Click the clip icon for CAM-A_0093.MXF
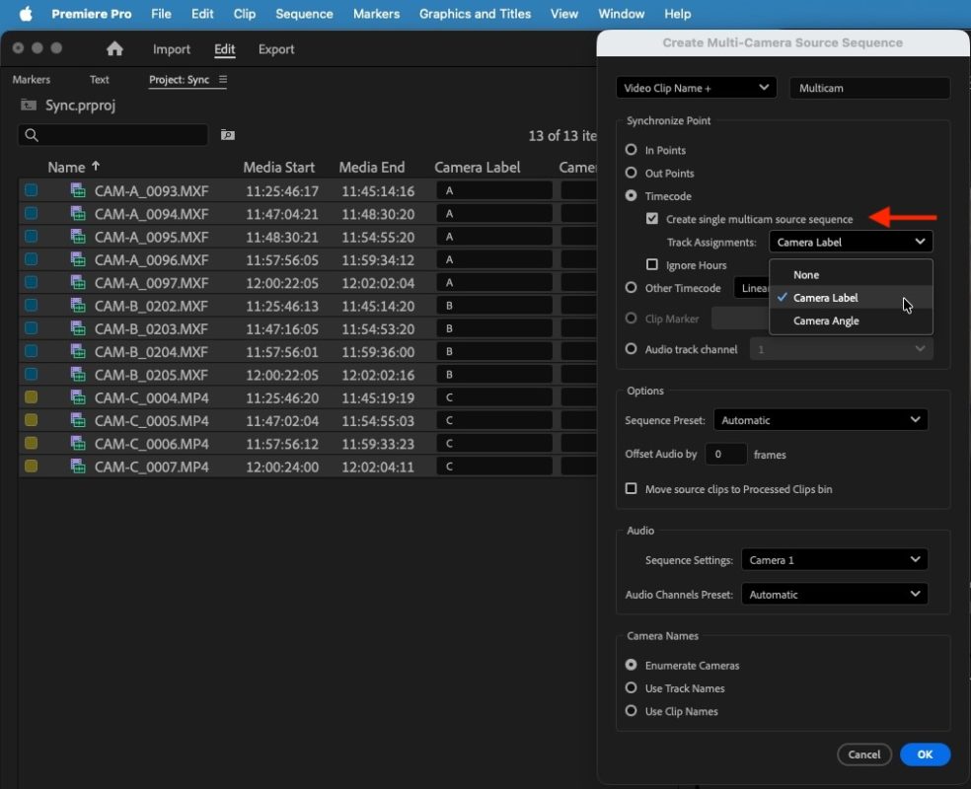This screenshot has width=971, height=789. [78, 190]
